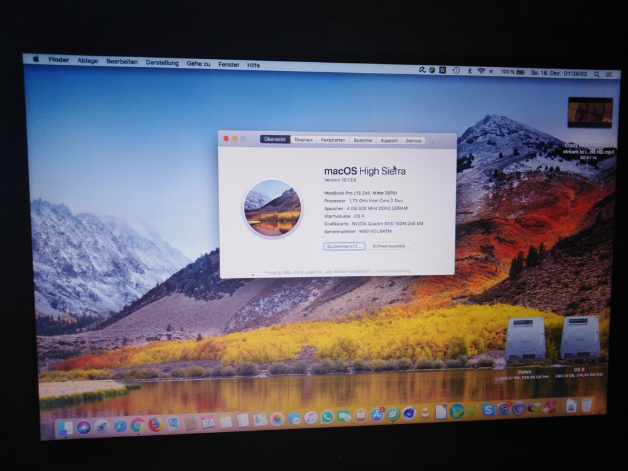Open the Lizenzvereinbarung link
This screenshot has width=628, height=471.
click(x=392, y=271)
